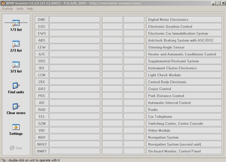Select the EWS unit button
This screenshot has height=162, width=226.
click(42, 33)
